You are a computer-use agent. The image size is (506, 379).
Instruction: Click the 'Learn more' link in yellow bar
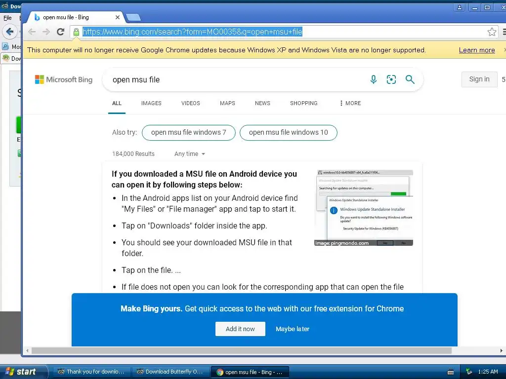click(x=477, y=50)
